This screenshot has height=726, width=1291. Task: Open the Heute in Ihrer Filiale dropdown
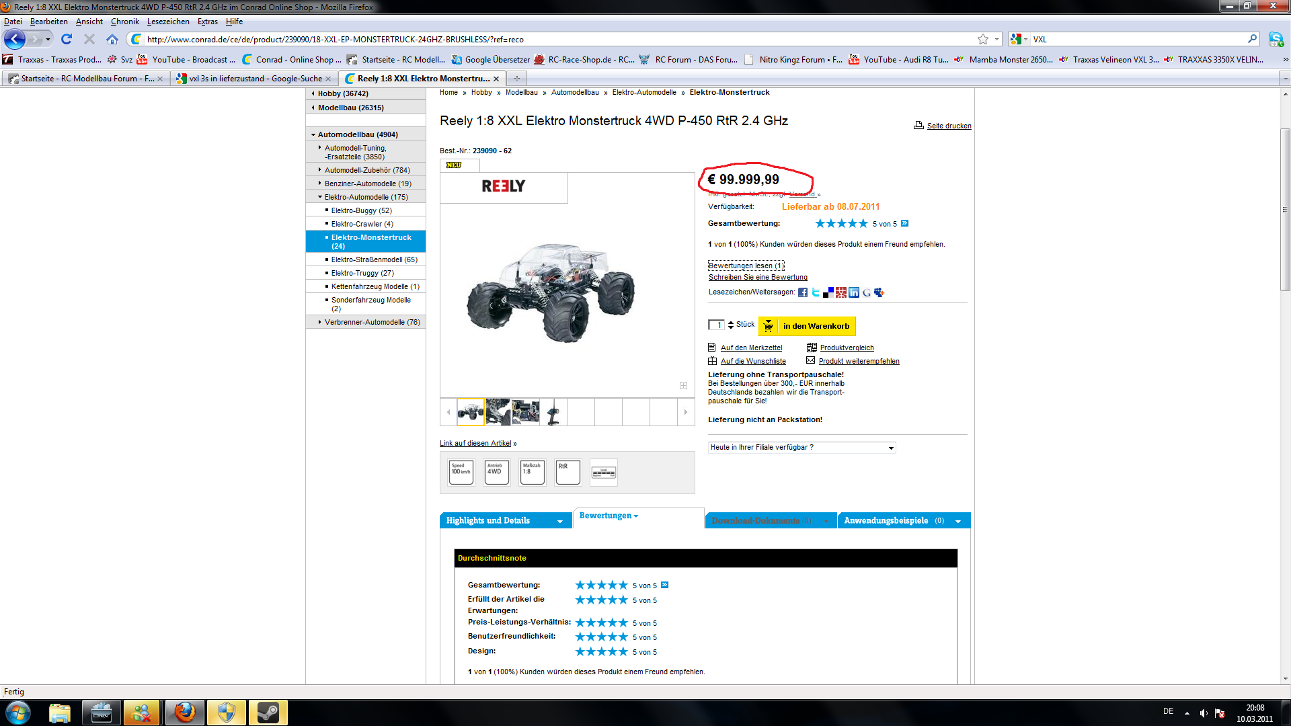(801, 448)
